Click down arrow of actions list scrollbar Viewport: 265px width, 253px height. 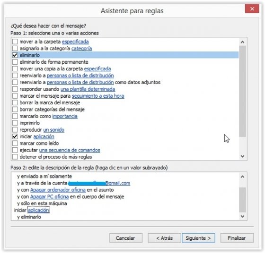[x=242, y=156]
